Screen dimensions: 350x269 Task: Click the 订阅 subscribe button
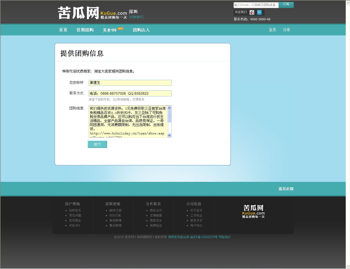286,5
